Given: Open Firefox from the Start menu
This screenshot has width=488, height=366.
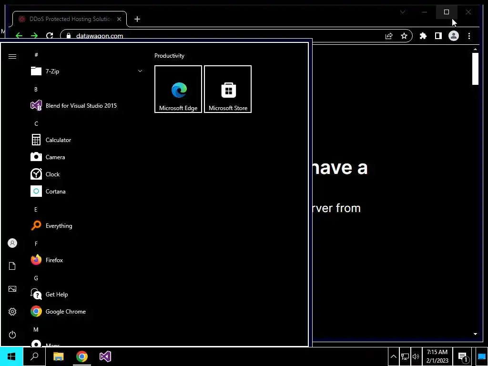Looking at the screenshot, I should pos(87,260).
